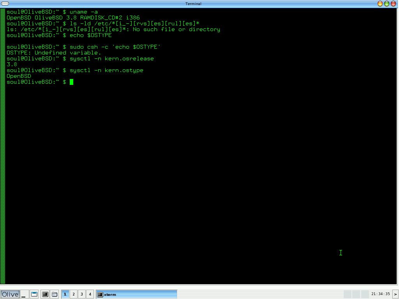Click the taskbar clock showing 21:34:35

[380, 294]
